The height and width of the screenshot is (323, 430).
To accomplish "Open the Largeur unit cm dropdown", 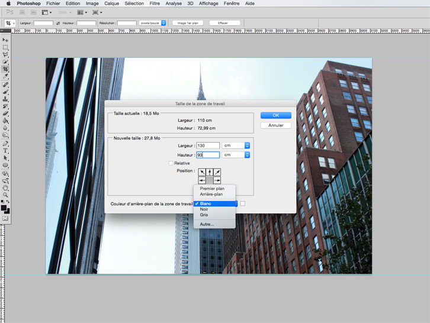I will coord(236,146).
